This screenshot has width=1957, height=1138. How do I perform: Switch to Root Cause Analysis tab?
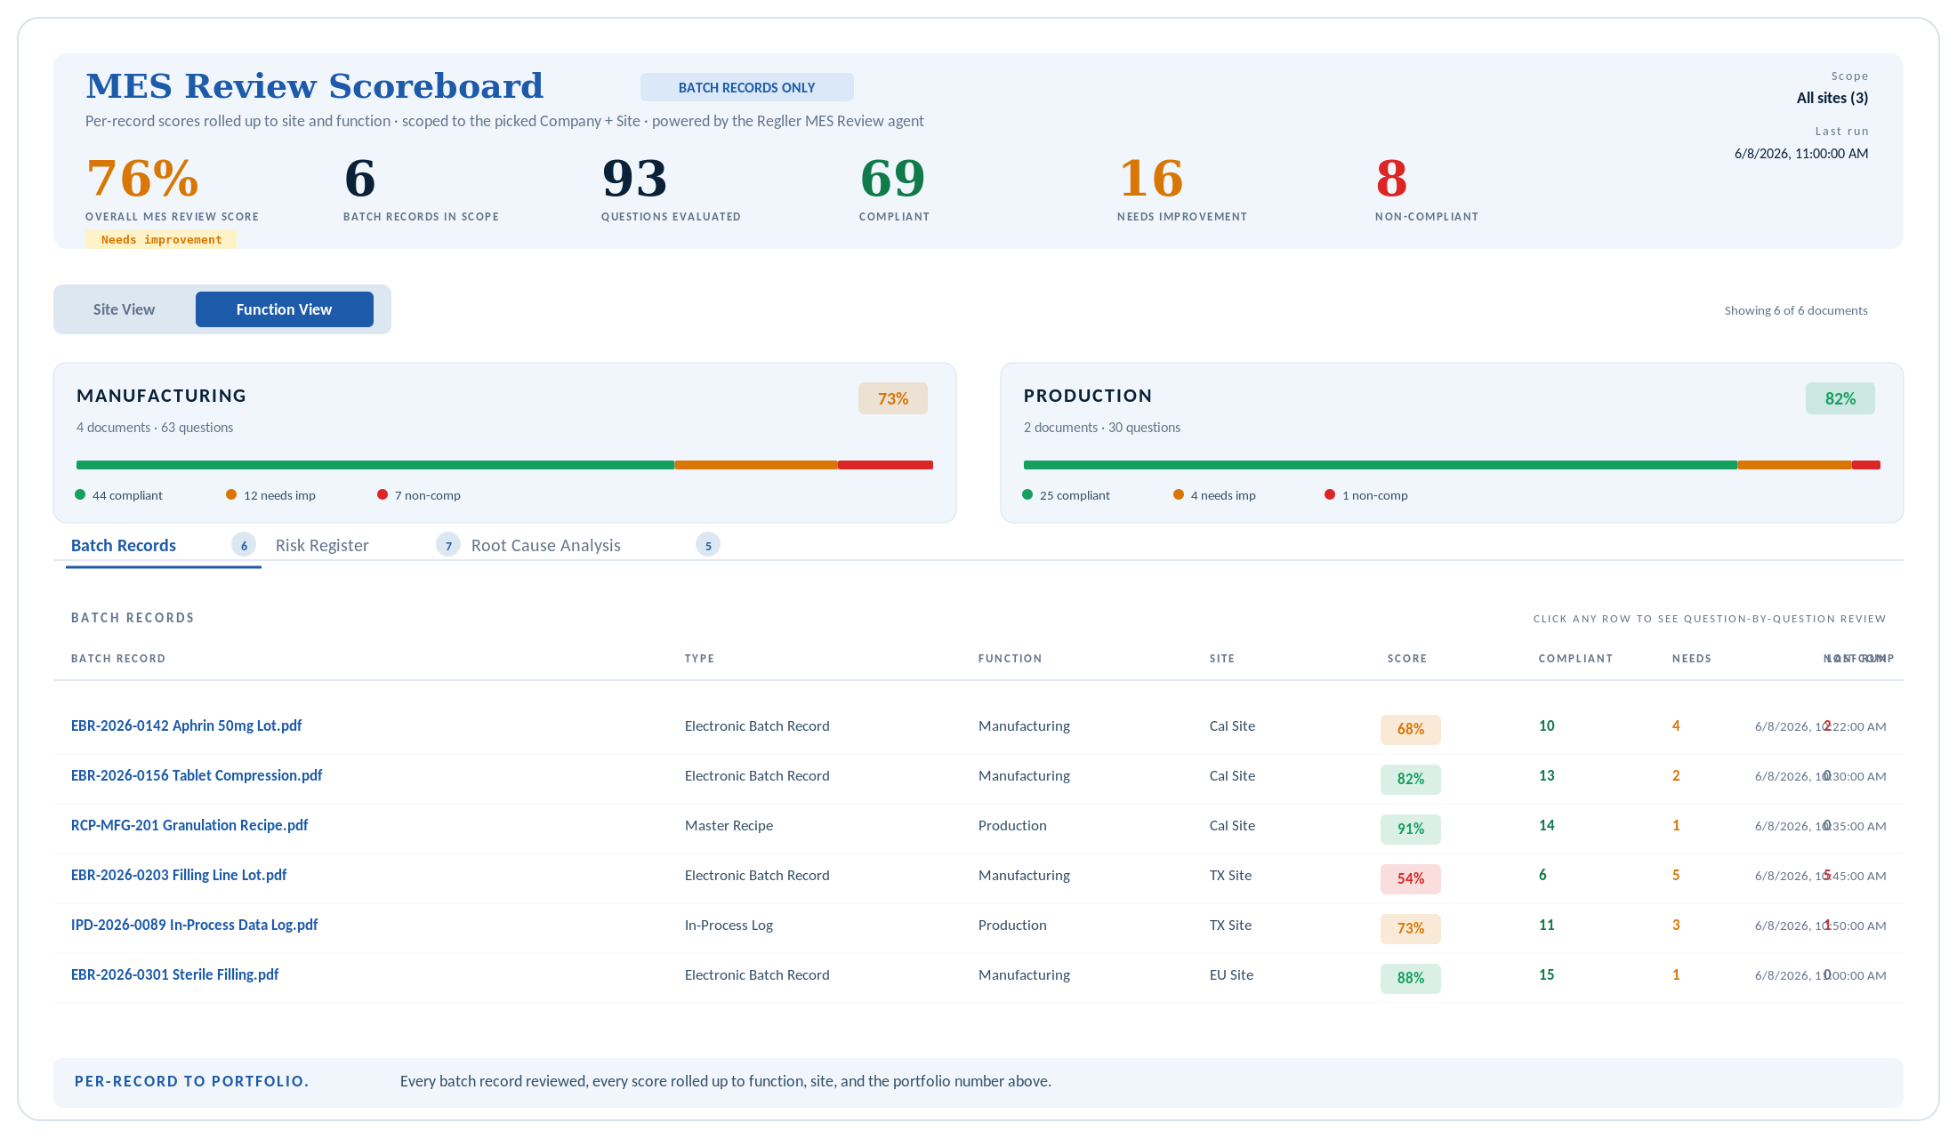coord(546,545)
